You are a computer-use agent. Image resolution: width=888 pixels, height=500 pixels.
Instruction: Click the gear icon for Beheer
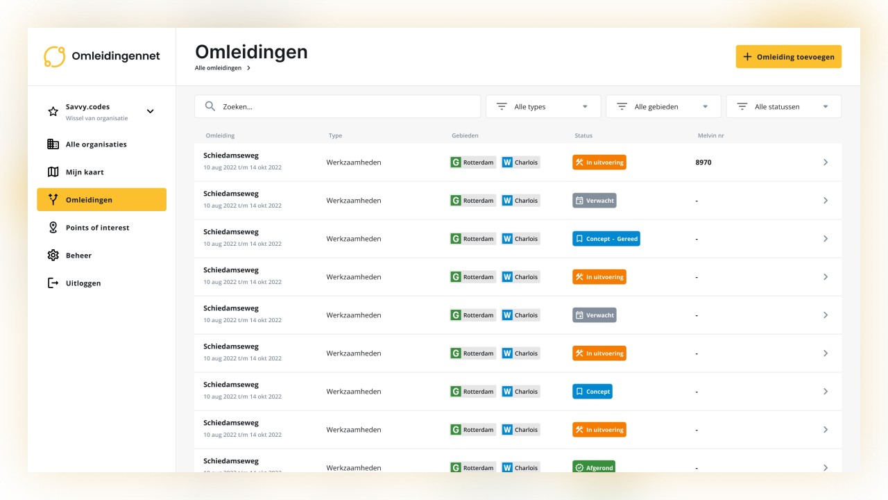click(x=53, y=256)
